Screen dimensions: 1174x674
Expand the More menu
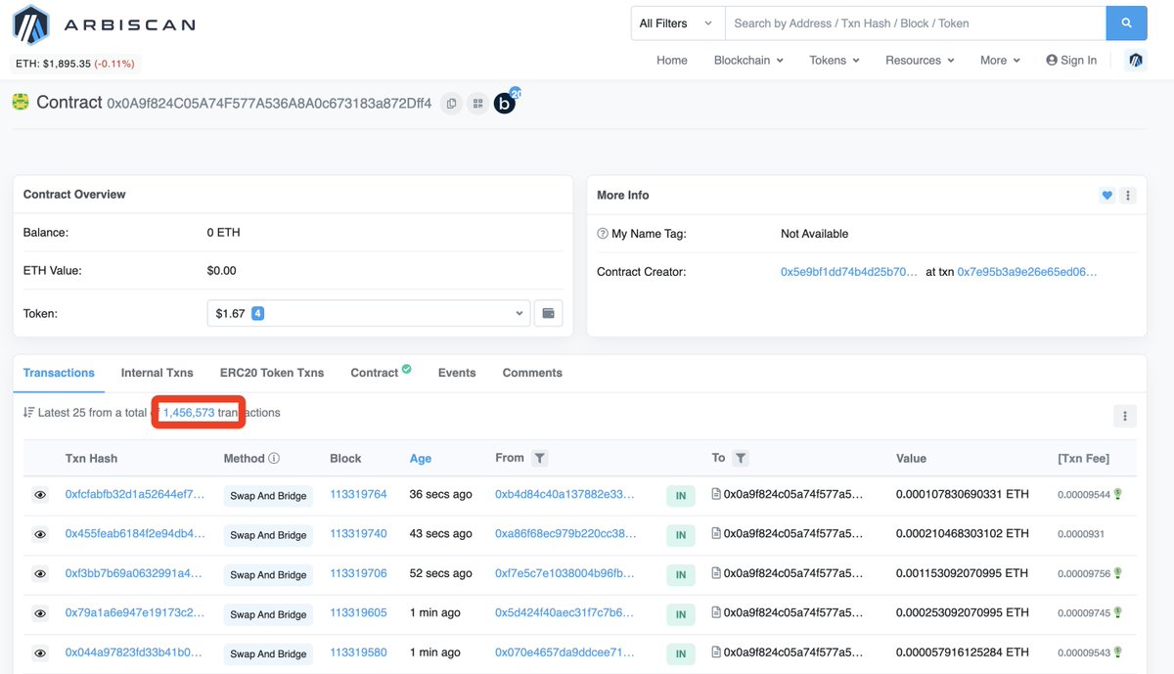pyautogui.click(x=1000, y=60)
